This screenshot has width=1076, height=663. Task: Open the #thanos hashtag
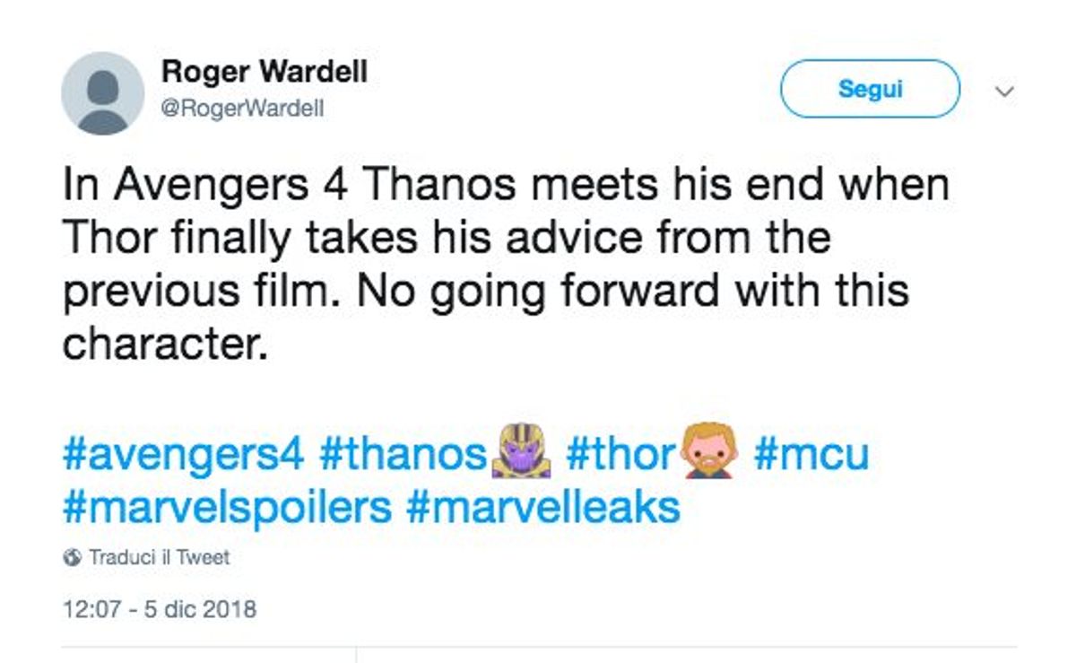pyautogui.click(x=403, y=455)
